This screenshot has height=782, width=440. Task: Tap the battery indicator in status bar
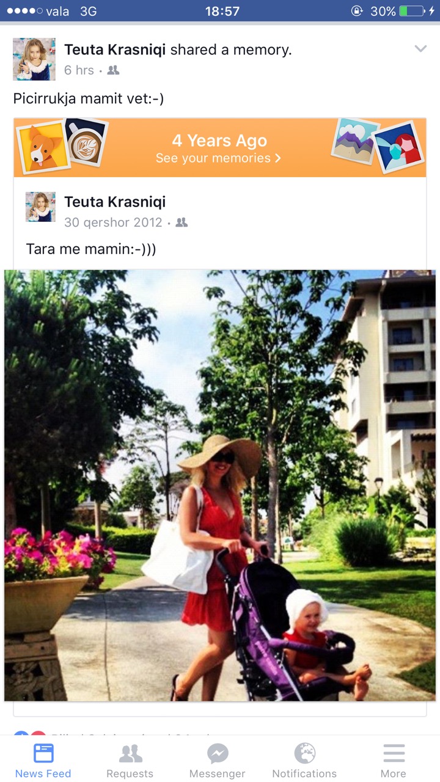pos(411,11)
